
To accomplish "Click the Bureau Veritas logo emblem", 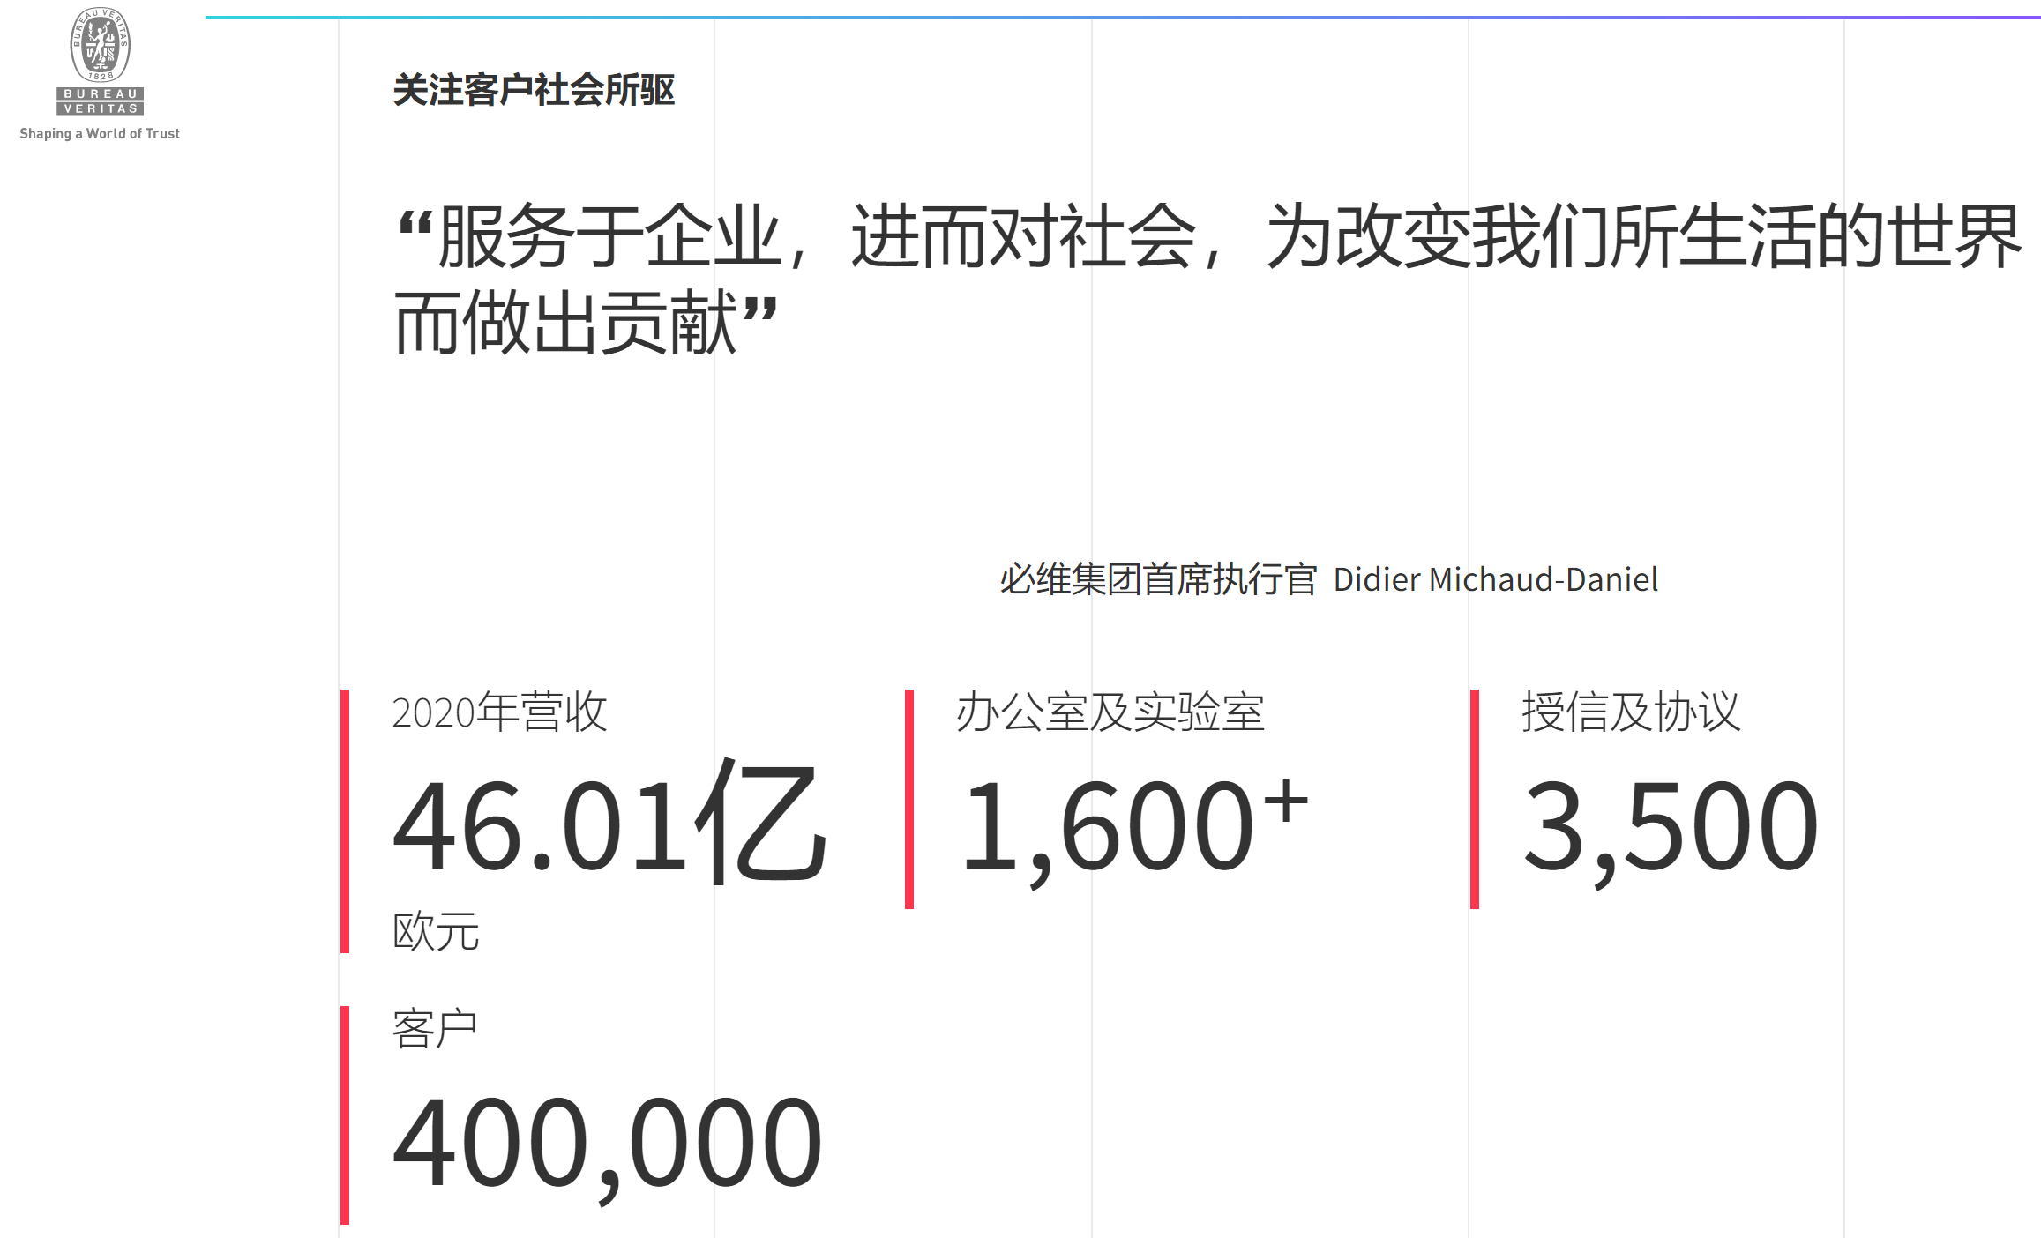I will tap(100, 45).
